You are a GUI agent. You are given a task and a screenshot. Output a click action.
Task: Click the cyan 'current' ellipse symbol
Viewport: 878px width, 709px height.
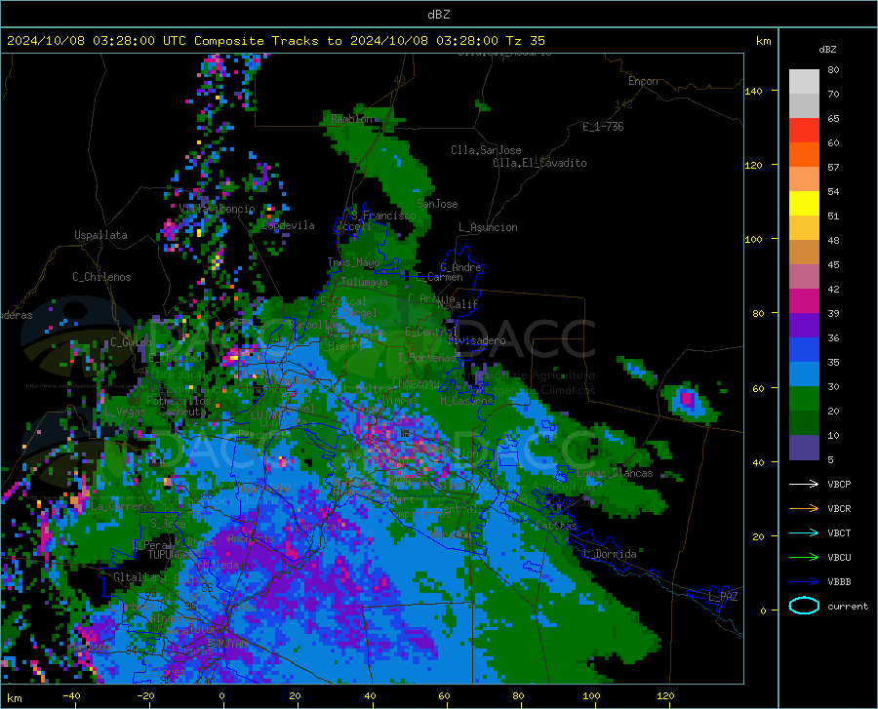pyautogui.click(x=804, y=606)
